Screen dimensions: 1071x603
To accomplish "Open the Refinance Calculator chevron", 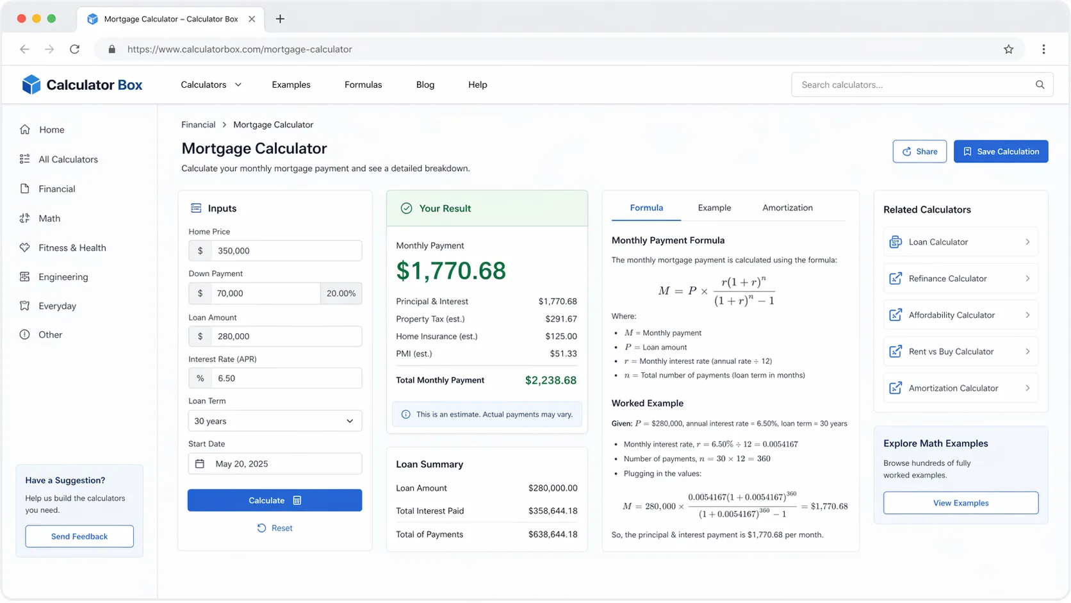I will 1027,279.
